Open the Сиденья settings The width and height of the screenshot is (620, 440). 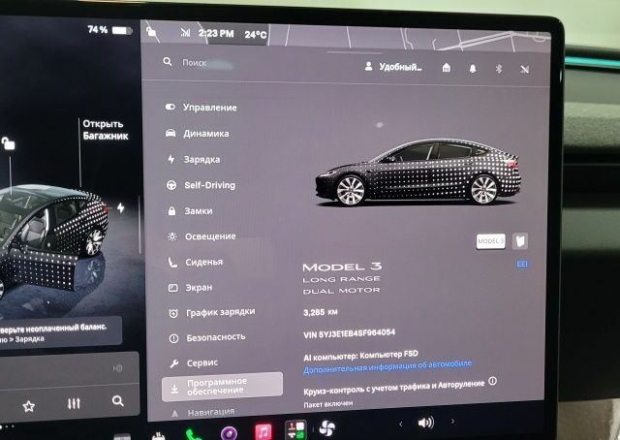click(x=196, y=262)
